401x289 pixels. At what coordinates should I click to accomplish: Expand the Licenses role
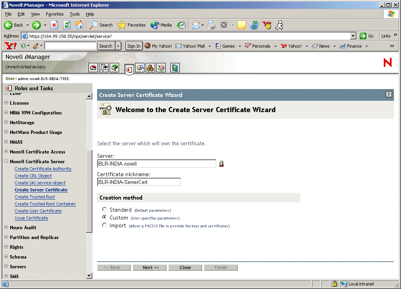pyautogui.click(x=6, y=103)
